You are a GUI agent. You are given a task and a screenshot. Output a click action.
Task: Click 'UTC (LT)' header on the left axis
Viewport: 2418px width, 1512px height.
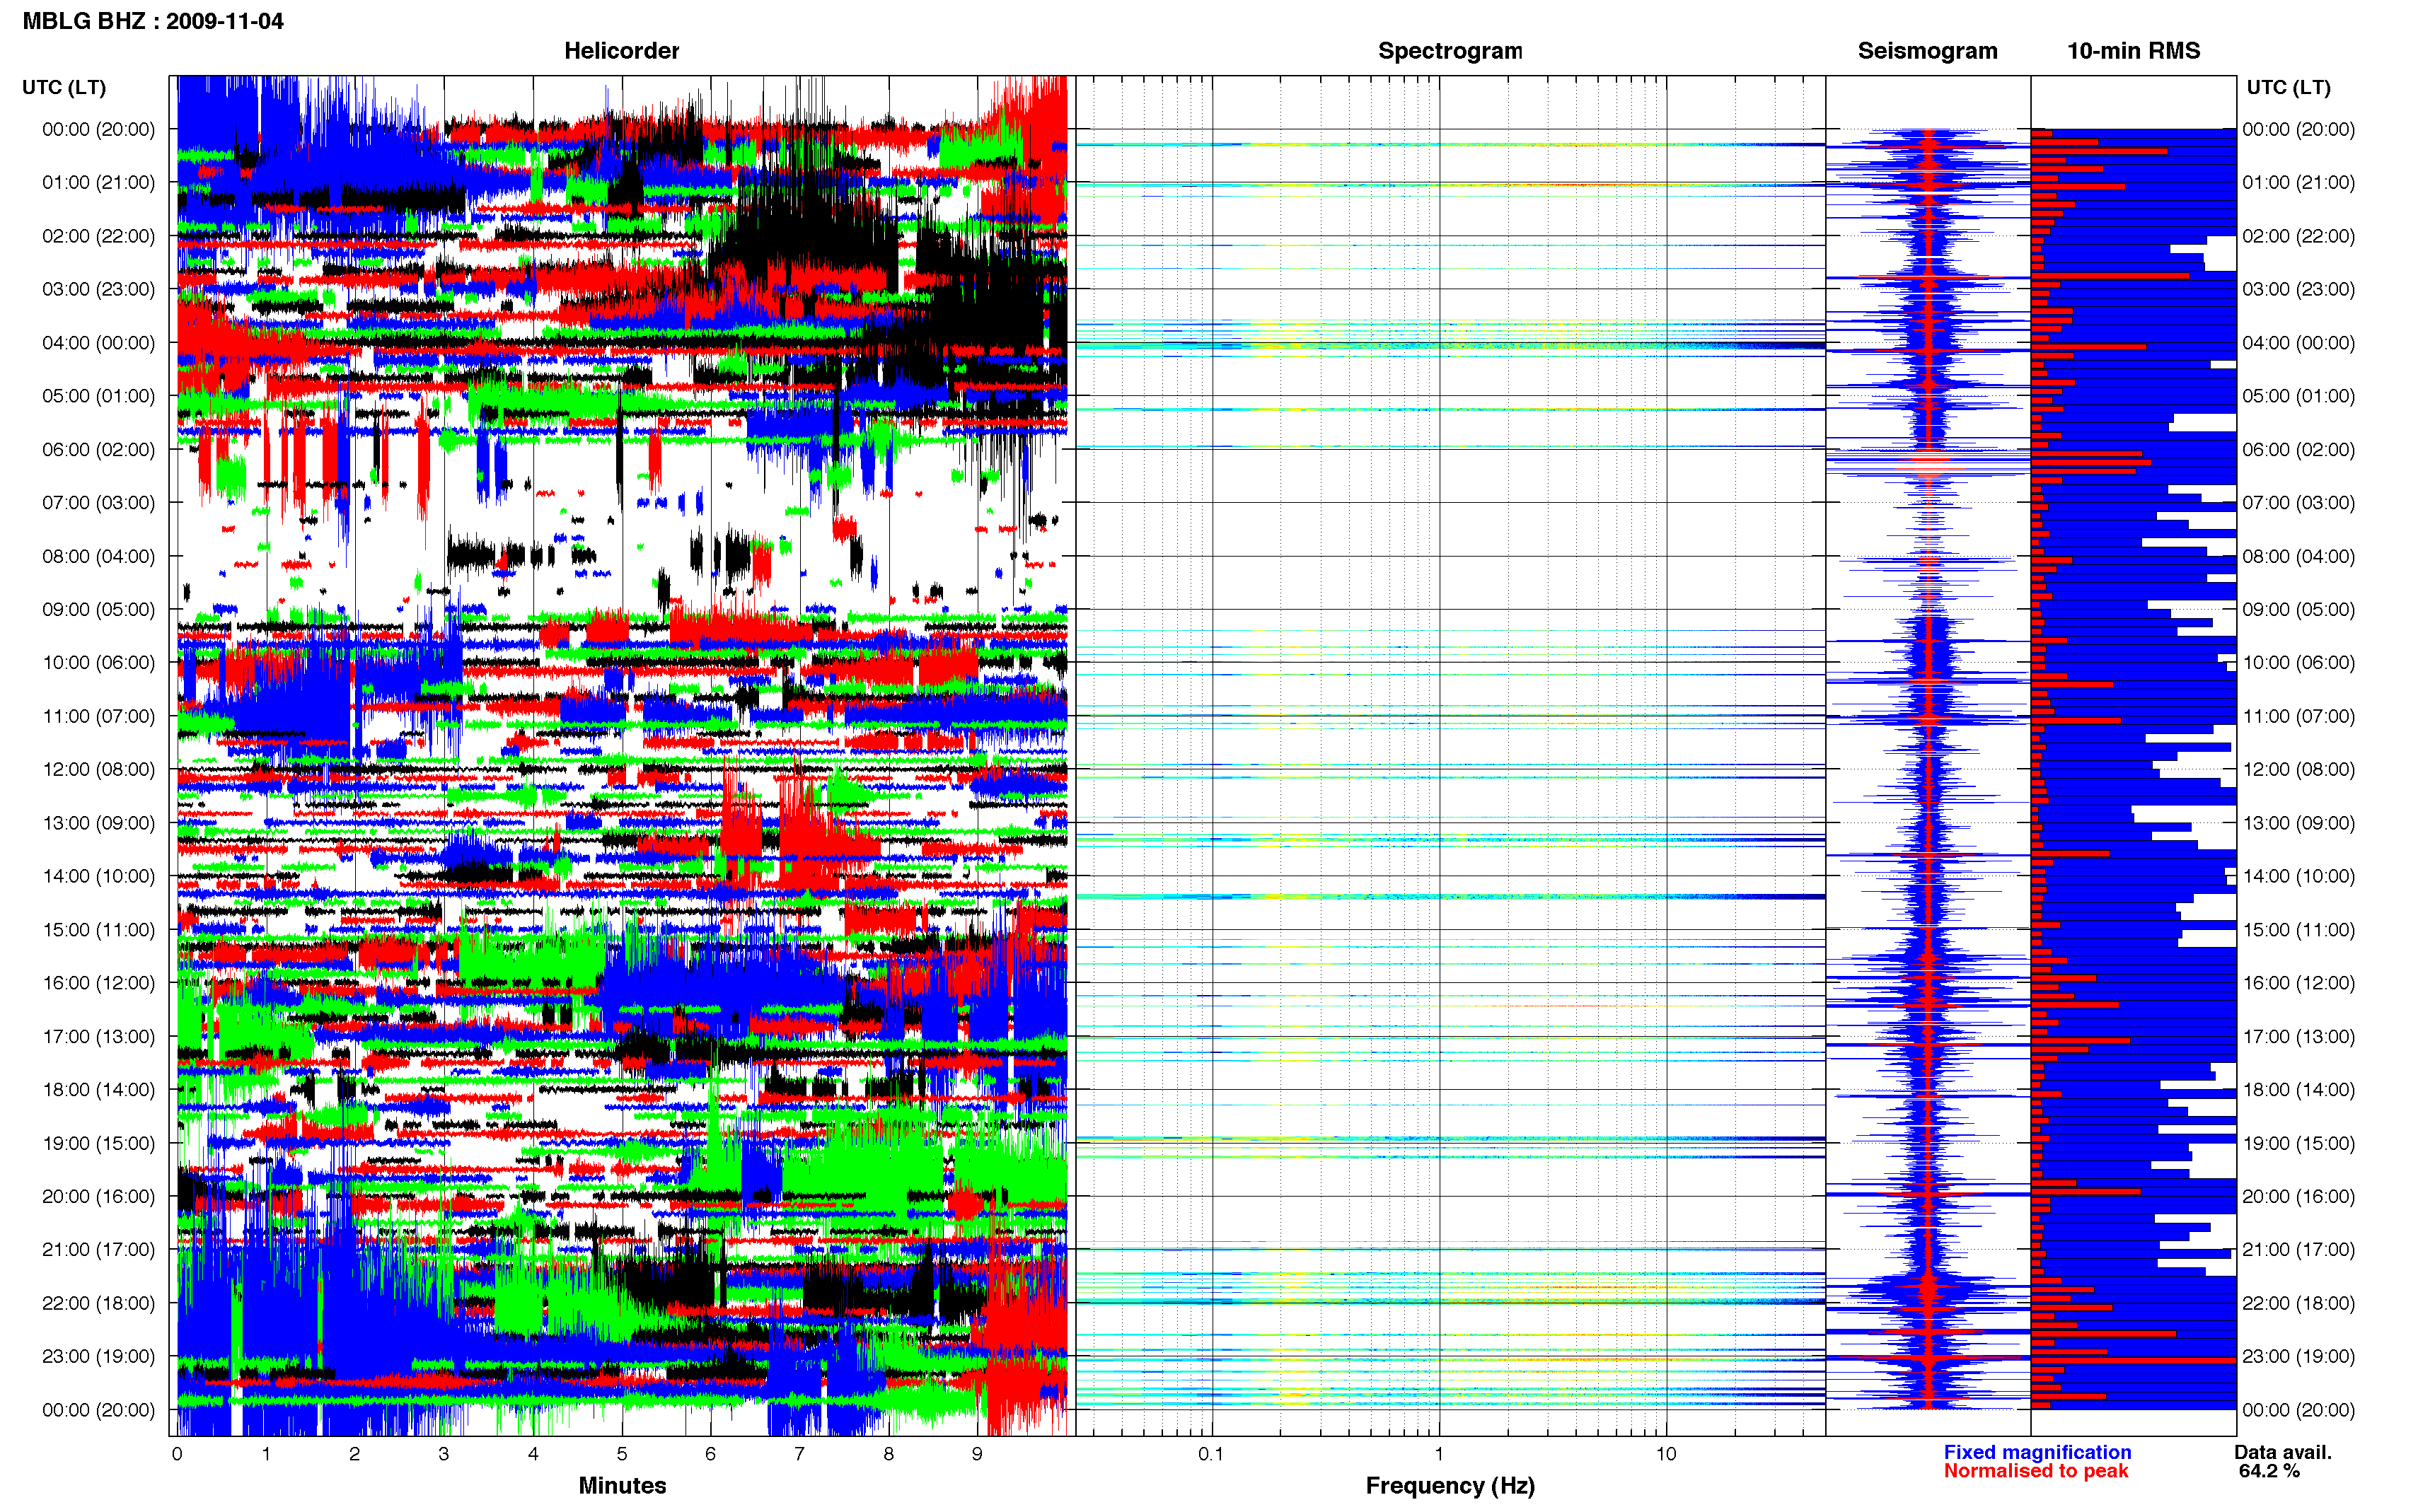tap(64, 87)
